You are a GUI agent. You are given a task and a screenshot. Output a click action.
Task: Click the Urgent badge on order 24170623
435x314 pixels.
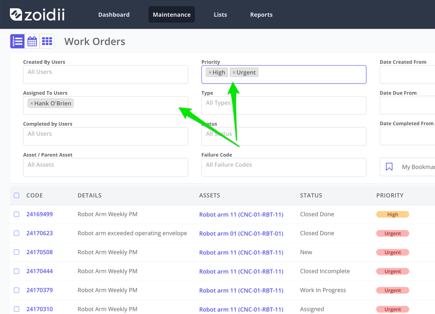392,233
